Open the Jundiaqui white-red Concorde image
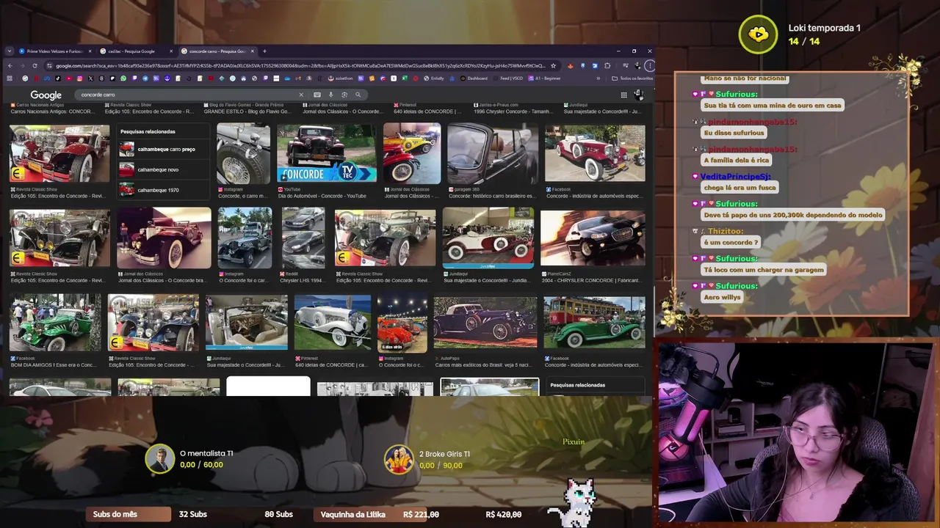 pyautogui.click(x=488, y=238)
